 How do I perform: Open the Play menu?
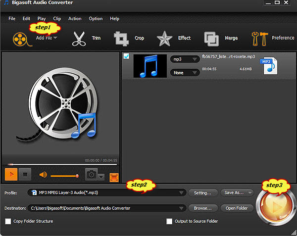coord(42,18)
